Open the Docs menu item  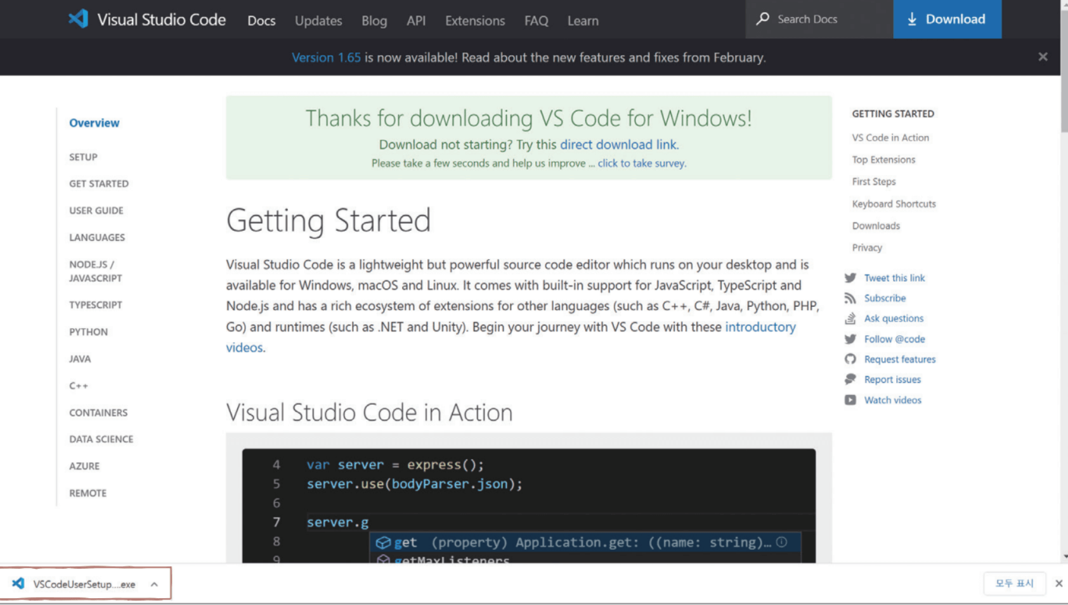coord(261,20)
